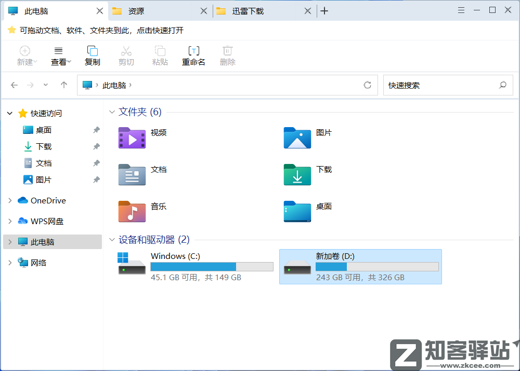Viewport: 520px width, 371px height.
Task: Click the 粘贴 (Paste) toolbar icon
Action: (160, 56)
